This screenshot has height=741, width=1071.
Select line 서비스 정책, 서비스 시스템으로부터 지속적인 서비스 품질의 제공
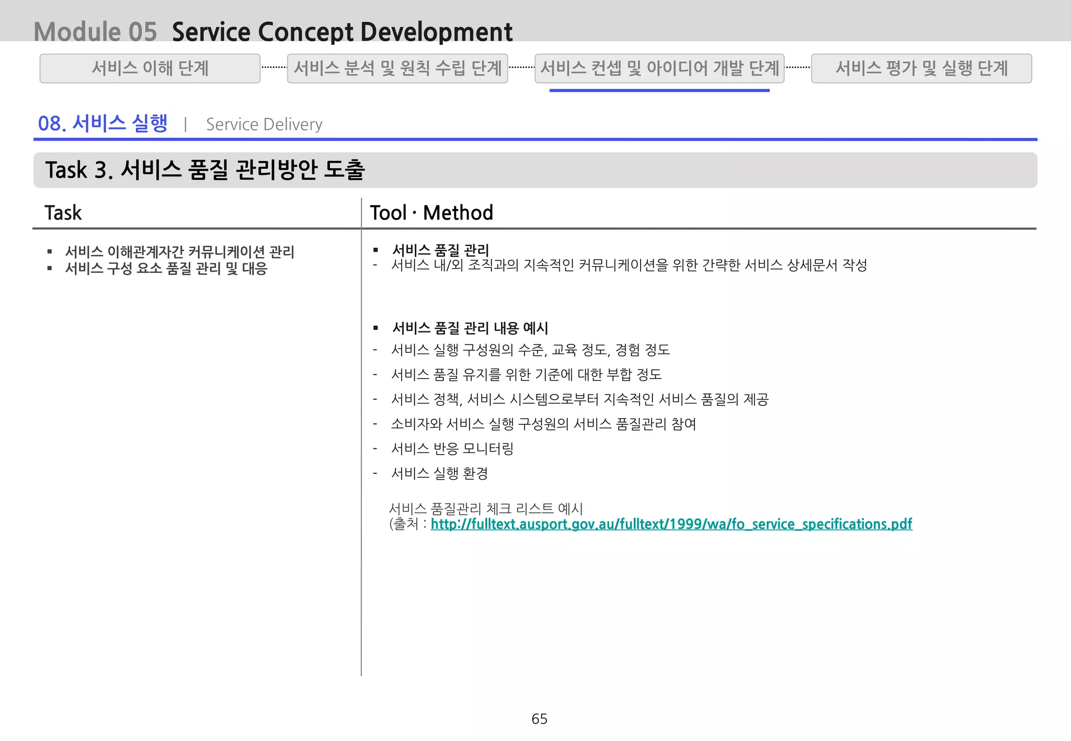point(580,400)
